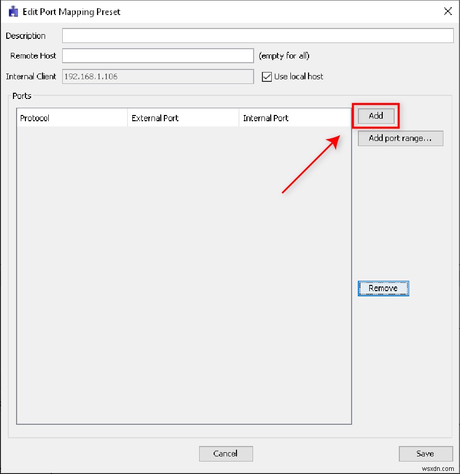Save the port mapping preset
Screen dimensions: 460x474
click(x=425, y=453)
